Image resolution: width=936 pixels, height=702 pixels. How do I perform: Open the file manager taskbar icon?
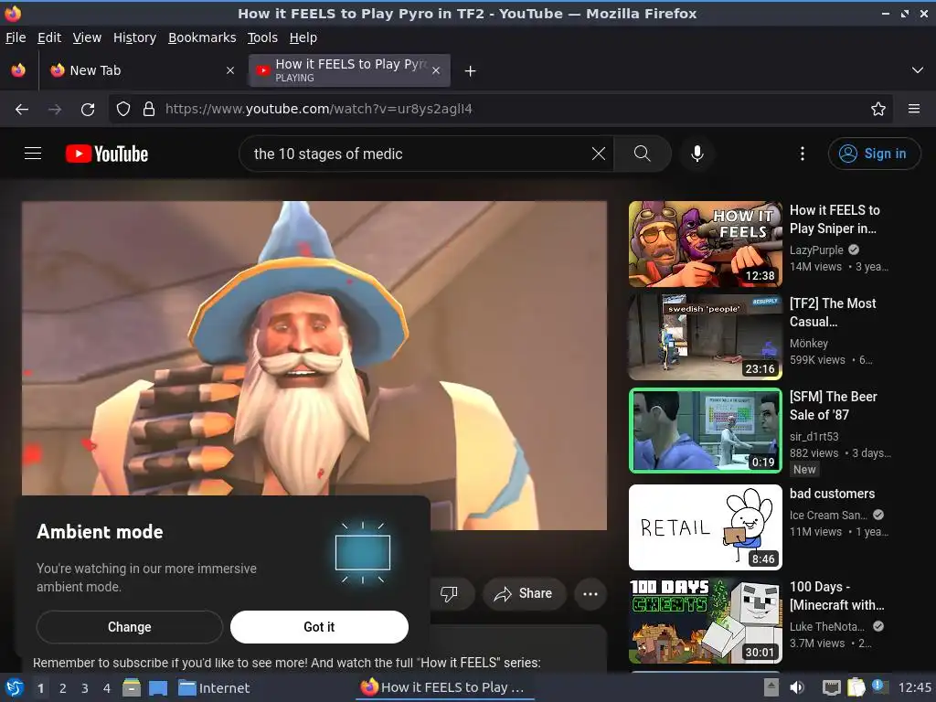point(132,688)
